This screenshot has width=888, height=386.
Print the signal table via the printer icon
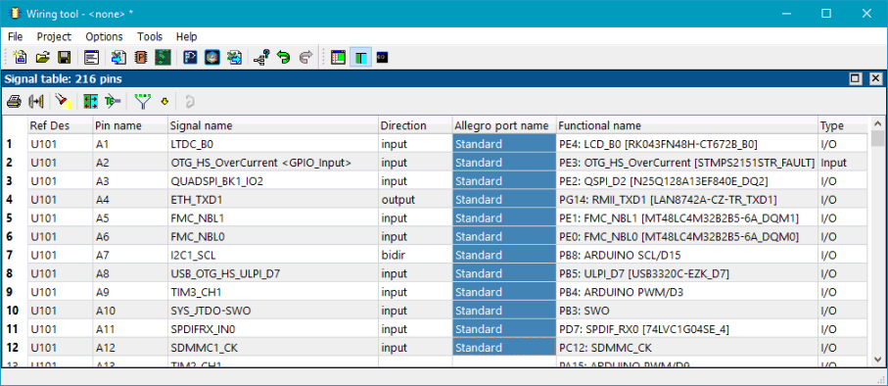pos(14,102)
